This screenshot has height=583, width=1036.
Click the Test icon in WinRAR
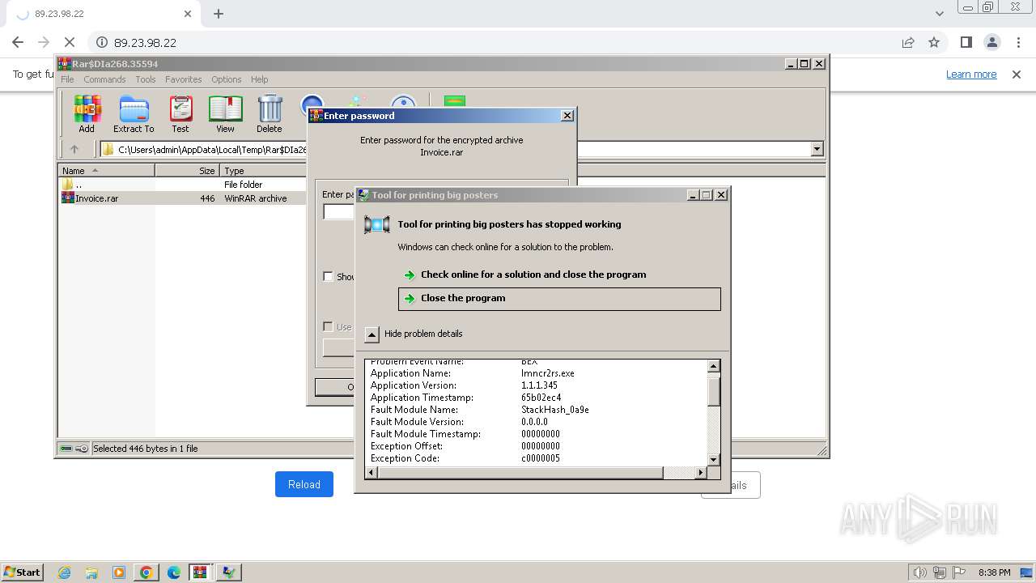pos(180,114)
